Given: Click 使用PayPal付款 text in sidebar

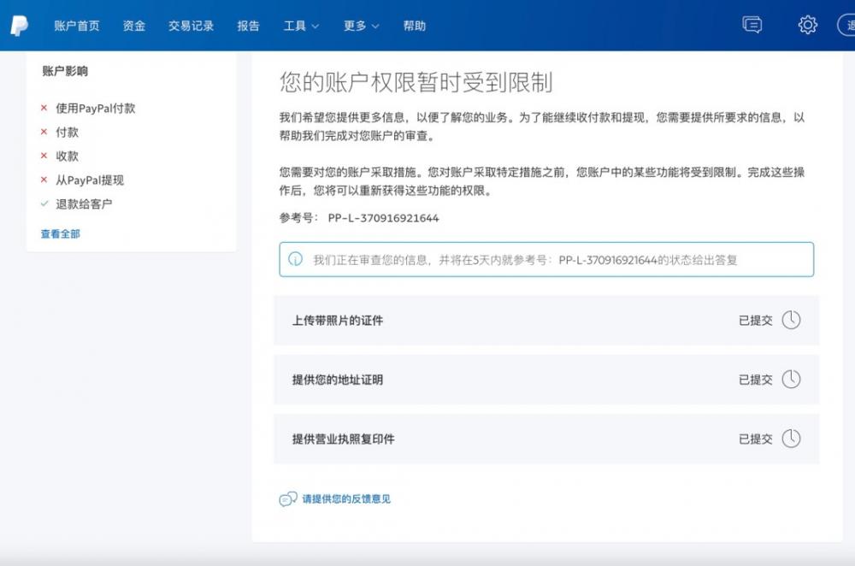Looking at the screenshot, I should click(x=96, y=108).
